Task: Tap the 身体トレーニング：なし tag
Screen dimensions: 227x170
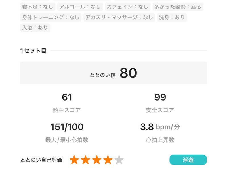Action: point(51,17)
